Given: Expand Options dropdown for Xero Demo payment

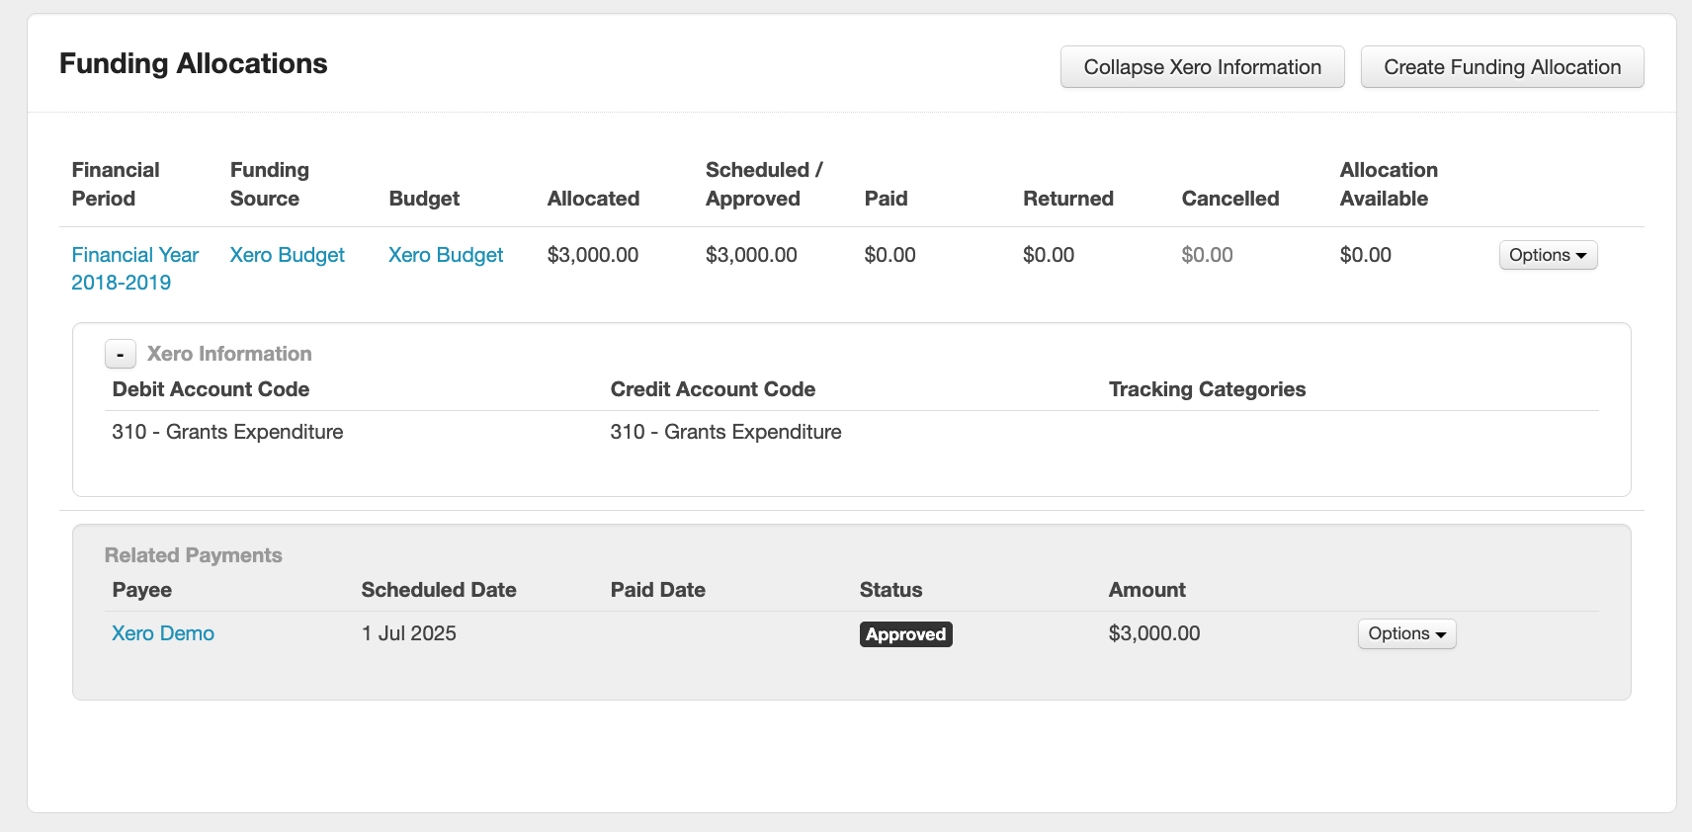Looking at the screenshot, I should tap(1406, 633).
